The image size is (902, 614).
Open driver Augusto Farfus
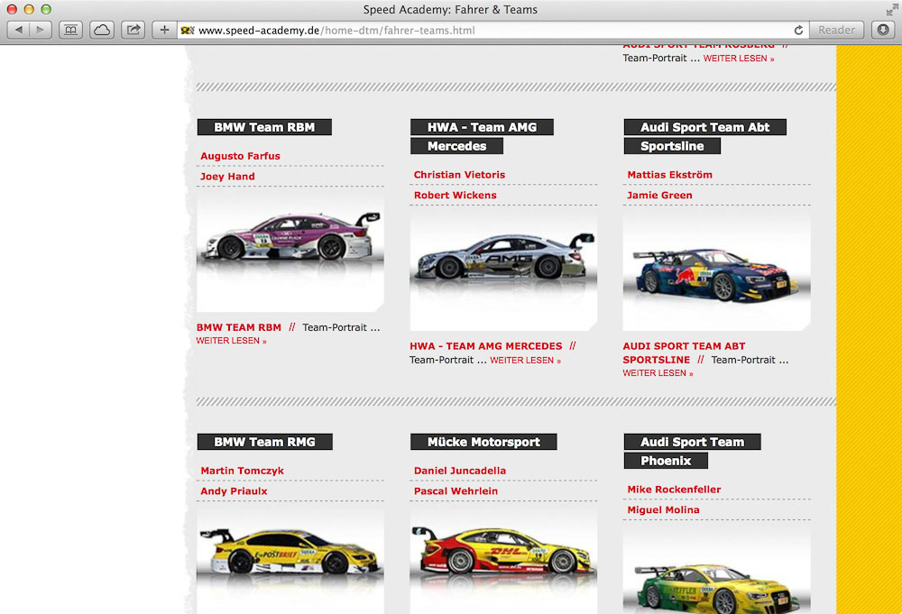pyautogui.click(x=240, y=156)
